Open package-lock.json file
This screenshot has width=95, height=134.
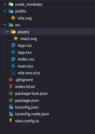point(31,94)
